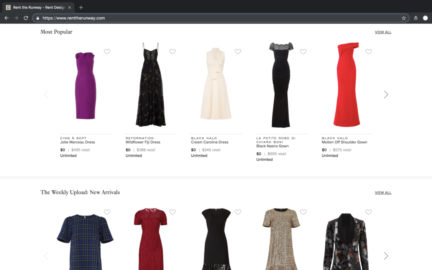Heart the Black Nasira Gown
The width and height of the screenshot is (432, 270).
click(x=303, y=51)
